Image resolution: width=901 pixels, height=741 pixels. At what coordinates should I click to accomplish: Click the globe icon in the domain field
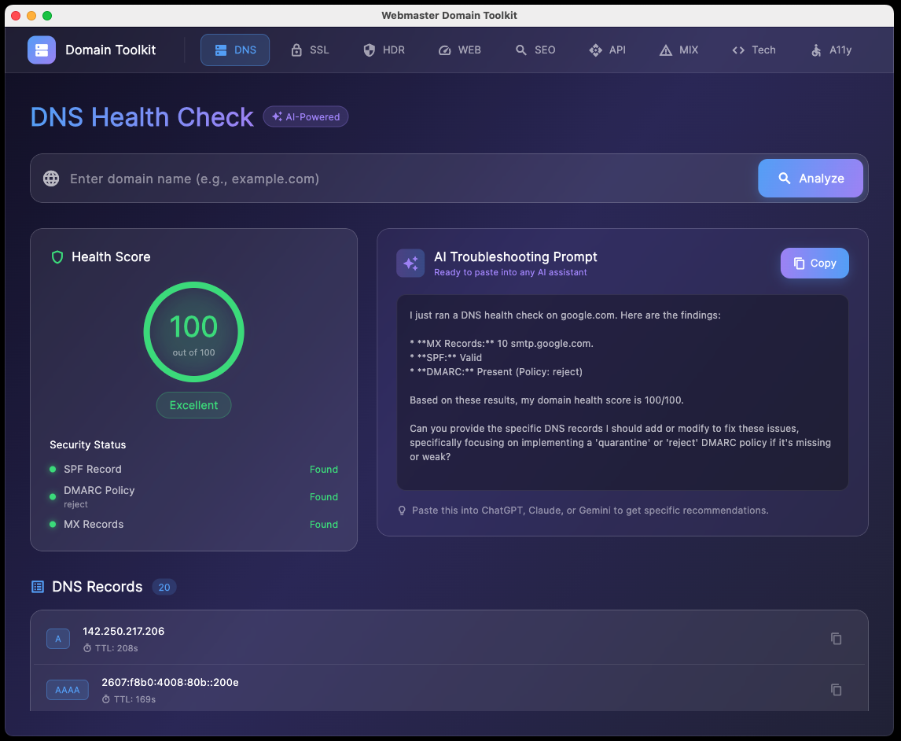50,178
